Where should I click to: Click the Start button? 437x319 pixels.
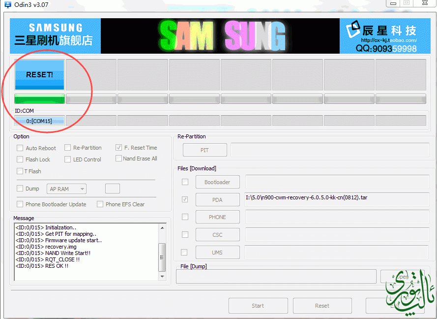click(x=258, y=306)
